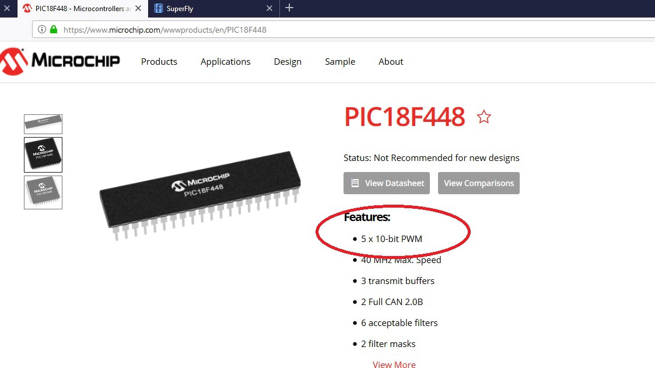Select the black square chip thumbnail
Screen dimensions: 655x368
[x=43, y=155]
